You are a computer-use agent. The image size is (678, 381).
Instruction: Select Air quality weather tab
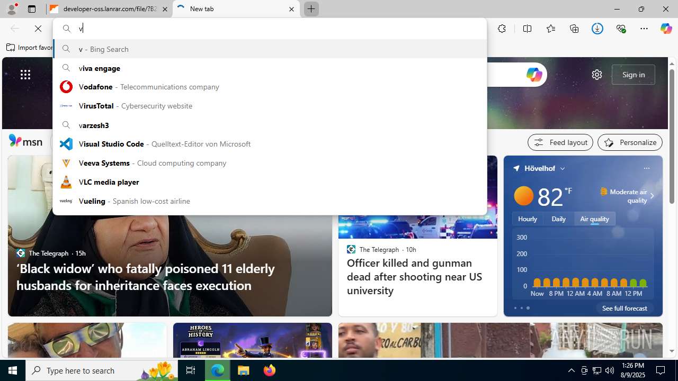[594, 219]
